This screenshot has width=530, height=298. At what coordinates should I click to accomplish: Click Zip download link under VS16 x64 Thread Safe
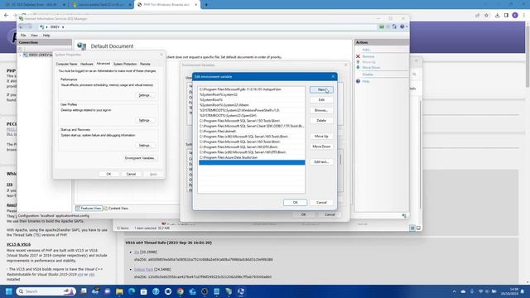[x=136, y=252]
